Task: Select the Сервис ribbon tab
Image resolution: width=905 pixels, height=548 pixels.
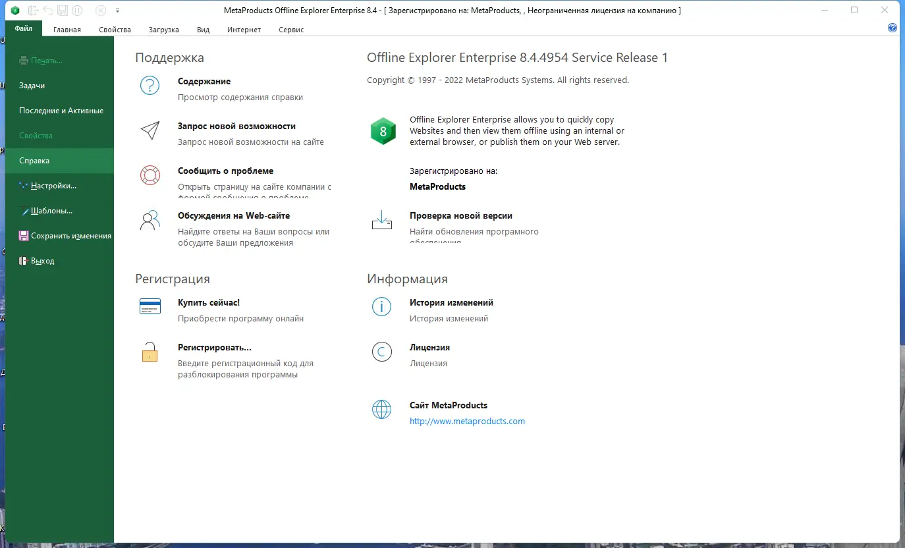Action: (292, 30)
